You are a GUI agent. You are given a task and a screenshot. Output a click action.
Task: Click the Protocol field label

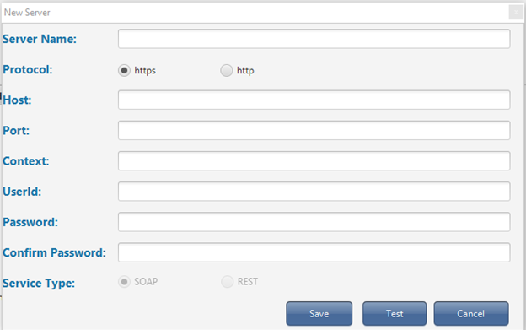(x=28, y=69)
